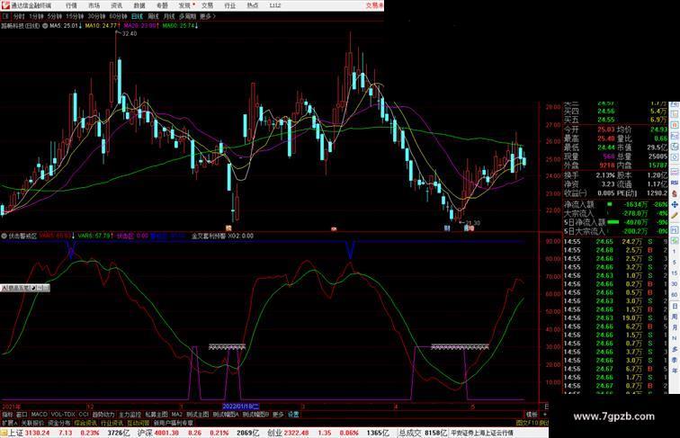This screenshot has height=438, width=680.
Task: Open the L1L2 menu item
Action: coord(275,5)
